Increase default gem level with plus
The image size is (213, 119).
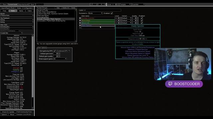click(x=57, y=54)
